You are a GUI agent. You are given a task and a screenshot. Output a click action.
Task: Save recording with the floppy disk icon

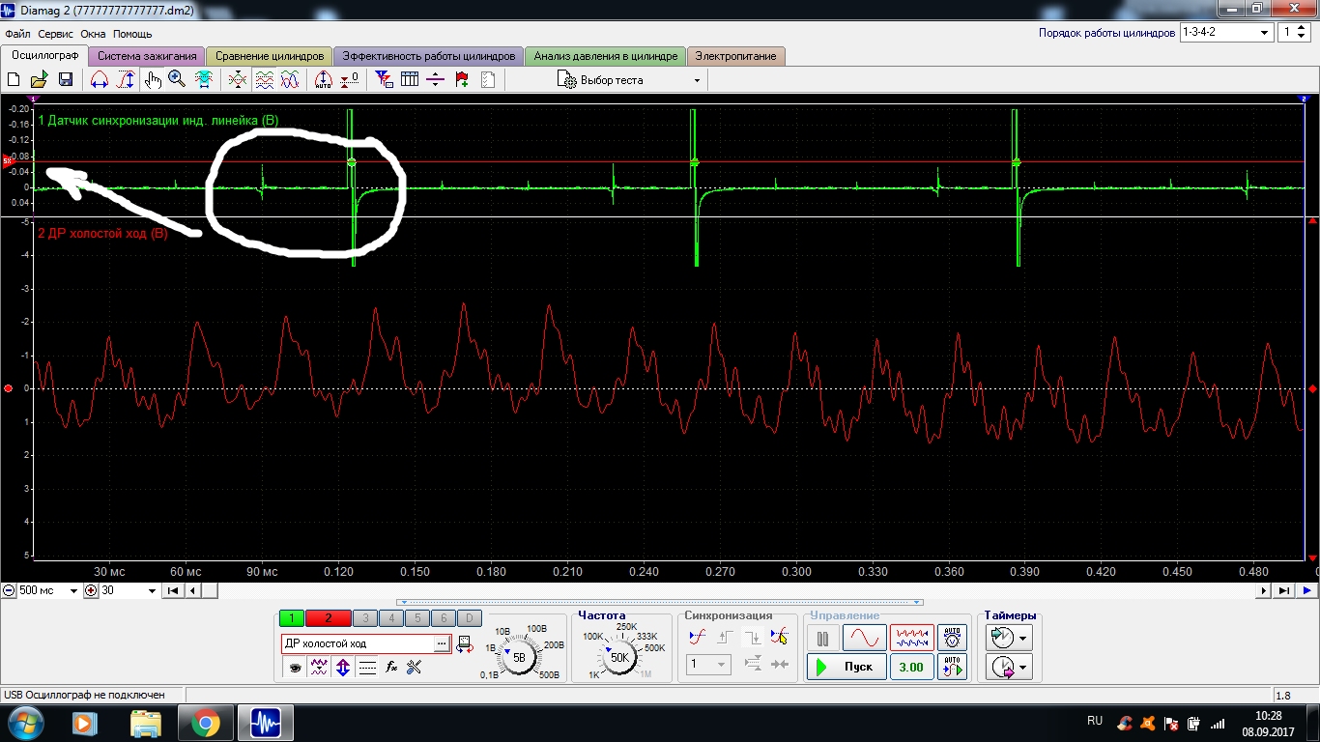pyautogui.click(x=66, y=80)
